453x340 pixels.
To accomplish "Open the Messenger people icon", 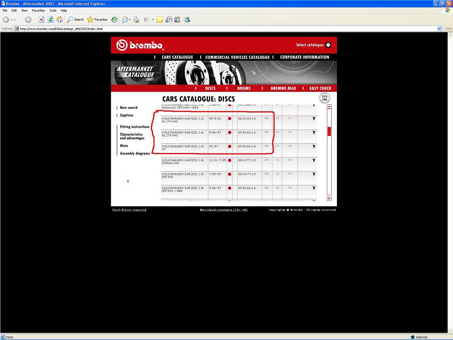I will 187,19.
